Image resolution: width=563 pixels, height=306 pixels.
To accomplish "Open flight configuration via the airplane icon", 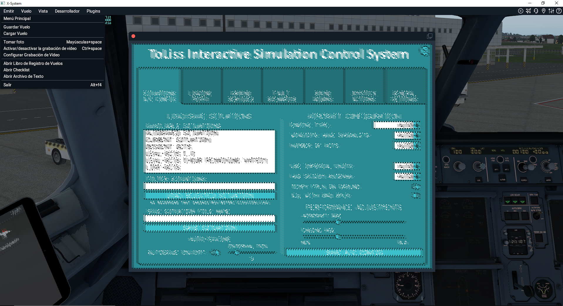I will coord(528,11).
